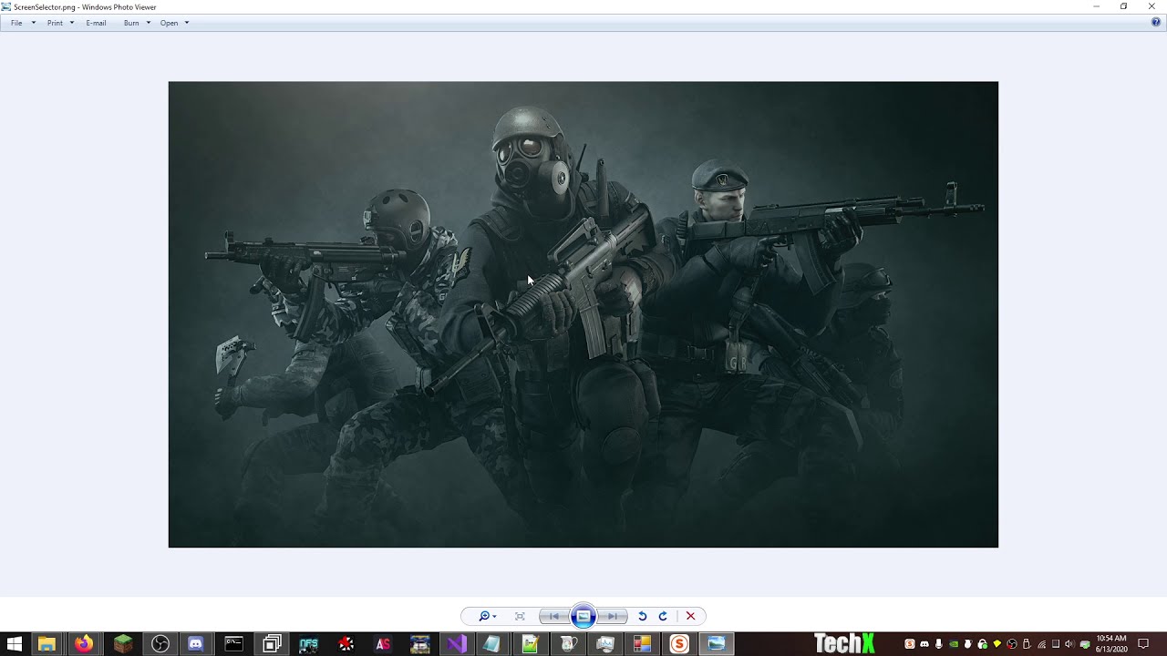Launch Firefox from the taskbar
Screen dimensions: 1167x656
(x=84, y=644)
